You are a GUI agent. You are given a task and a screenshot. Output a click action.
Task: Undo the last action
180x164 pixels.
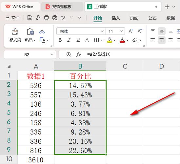pos(63,18)
